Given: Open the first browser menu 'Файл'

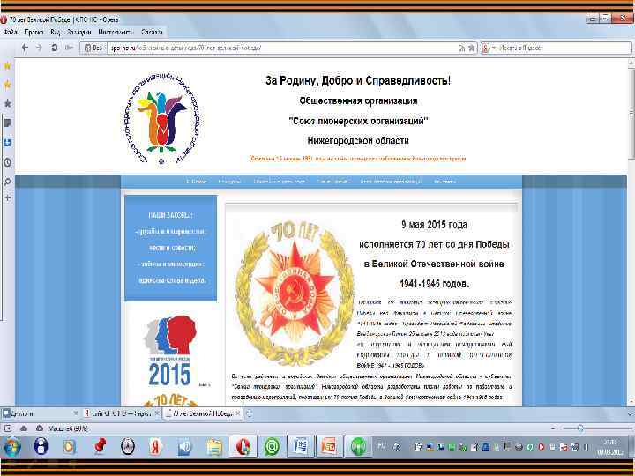Looking at the screenshot, I should (x=10, y=32).
